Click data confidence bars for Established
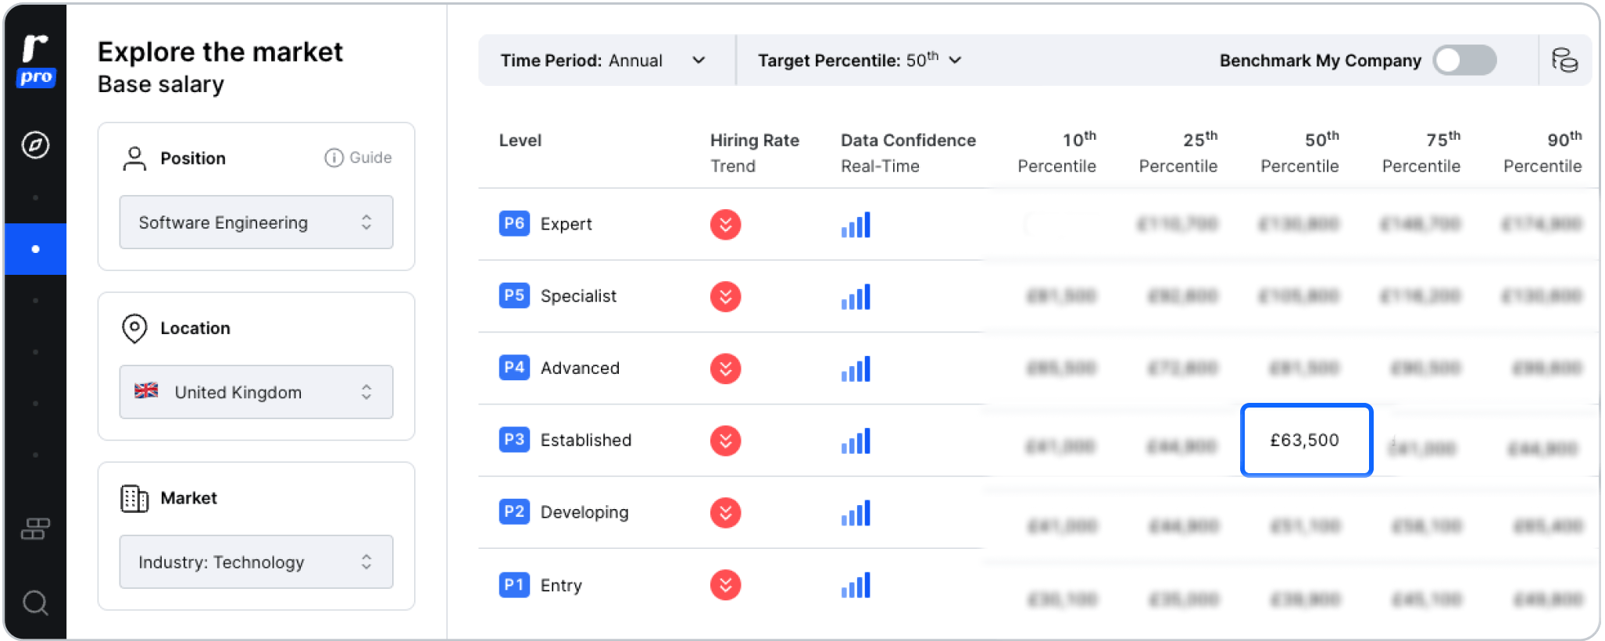 pos(856,441)
